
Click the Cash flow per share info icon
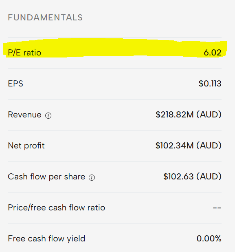92,178
